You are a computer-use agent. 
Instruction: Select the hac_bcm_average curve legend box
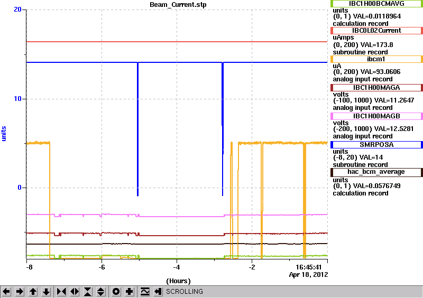point(376,172)
